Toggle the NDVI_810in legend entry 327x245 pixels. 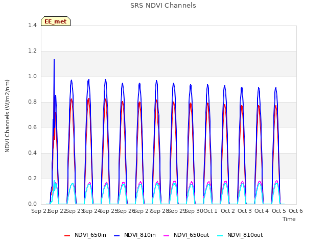coord(135,235)
